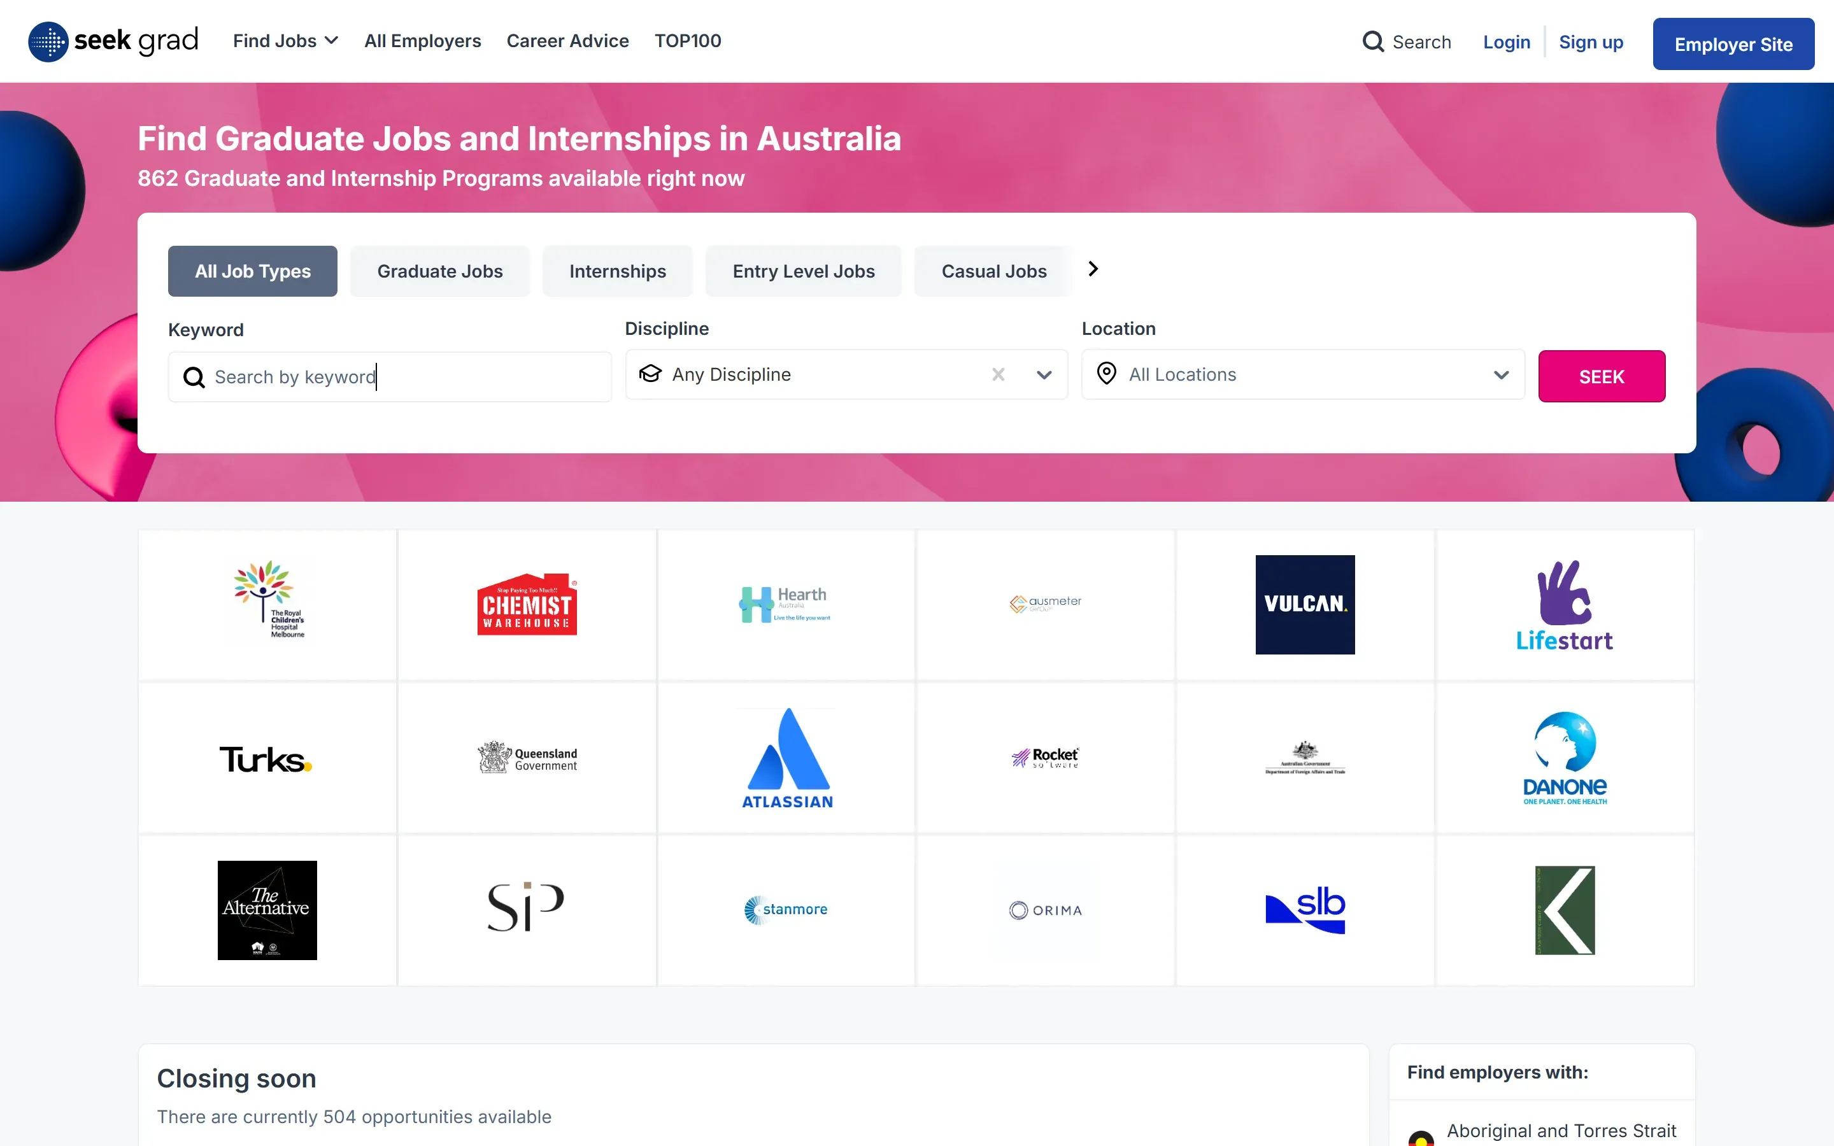The image size is (1834, 1146).
Task: Click the Login link
Action: click(1507, 41)
